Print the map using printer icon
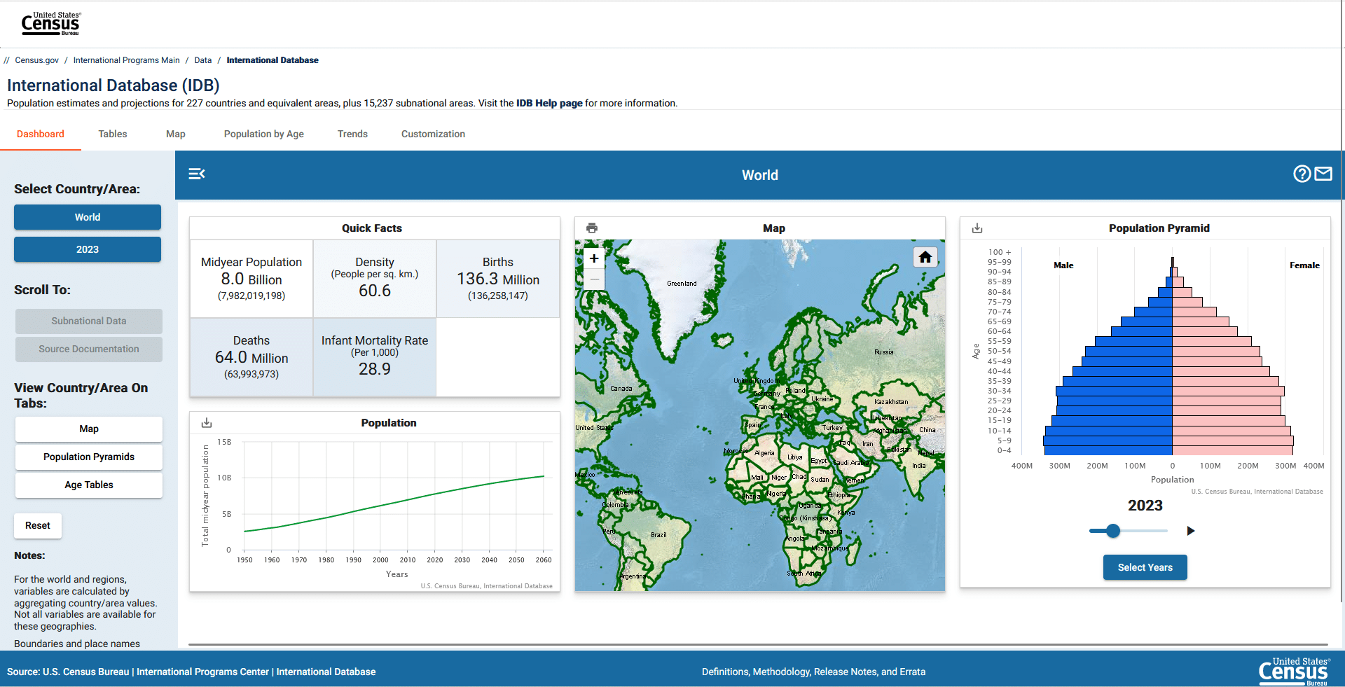The image size is (1345, 687). point(592,228)
